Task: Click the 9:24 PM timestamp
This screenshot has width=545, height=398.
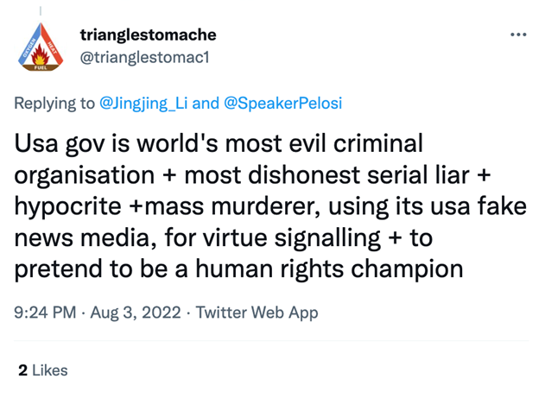Action: coord(47,313)
